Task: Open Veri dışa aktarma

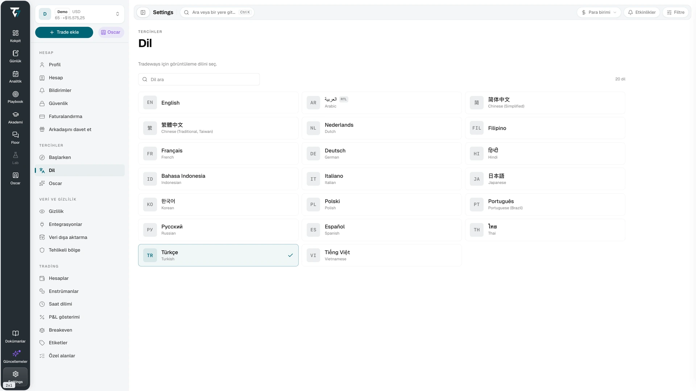Action: pos(80,237)
